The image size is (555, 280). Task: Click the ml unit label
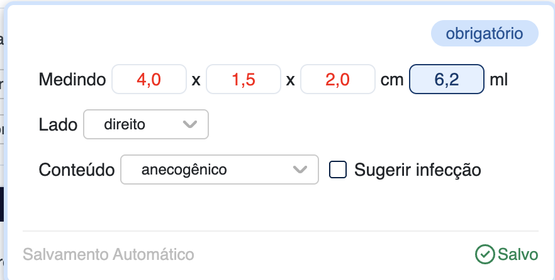(x=498, y=80)
